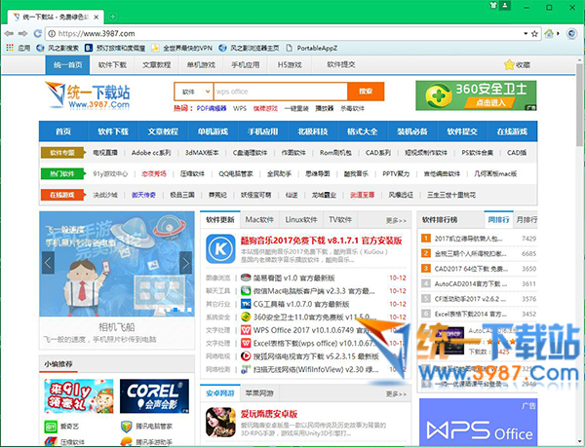585x447 pixels.
Task: Open the PDF编辑器 hot search link
Action: coord(212,108)
